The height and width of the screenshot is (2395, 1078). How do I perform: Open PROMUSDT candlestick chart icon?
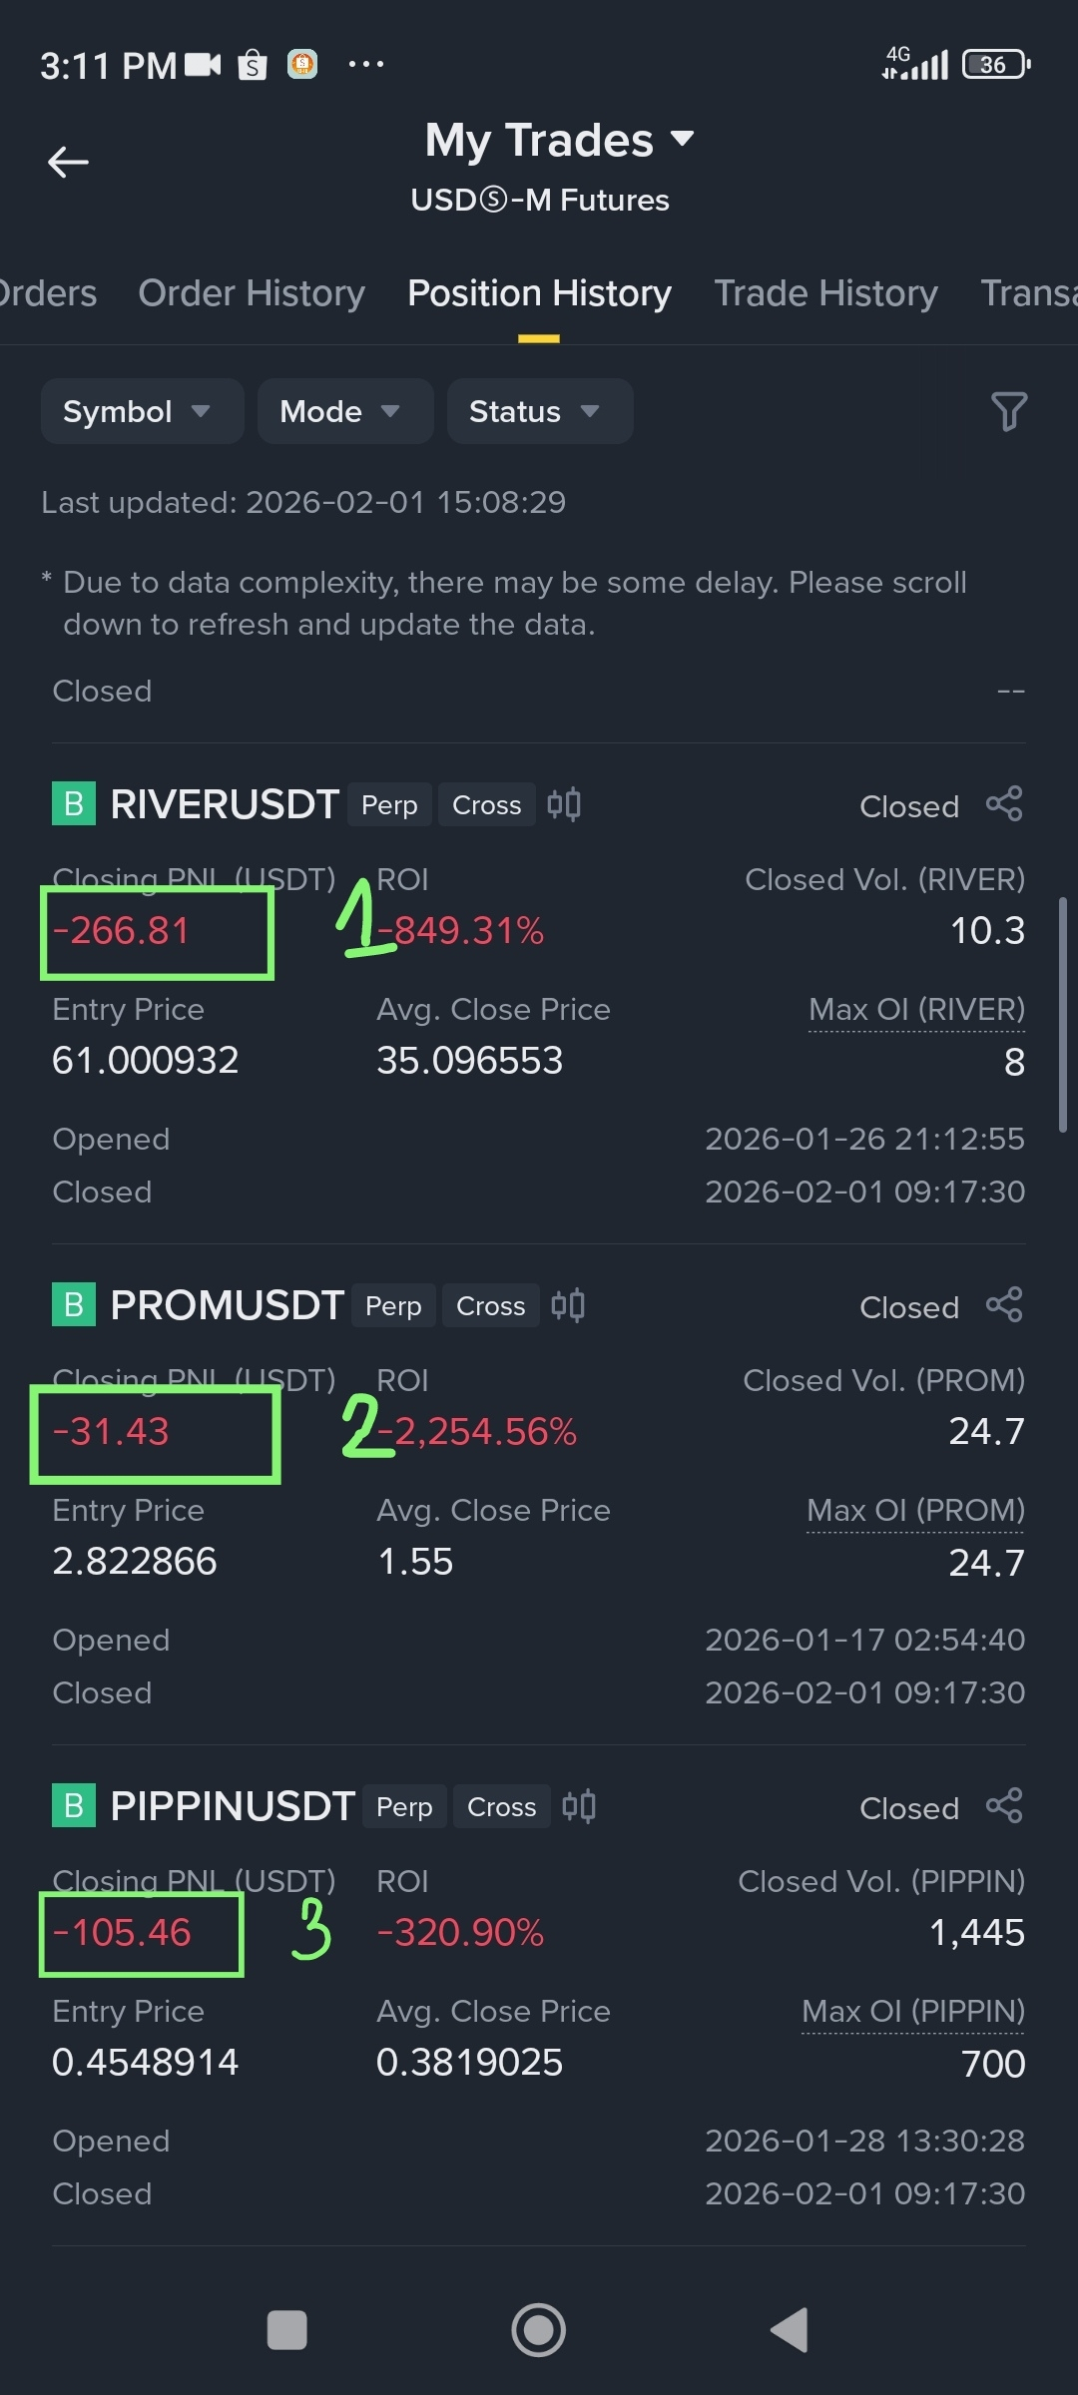pos(568,1305)
